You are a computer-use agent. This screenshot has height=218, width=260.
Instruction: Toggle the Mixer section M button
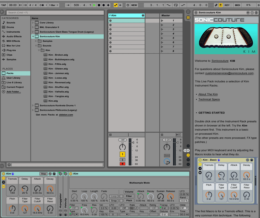pos(188,155)
